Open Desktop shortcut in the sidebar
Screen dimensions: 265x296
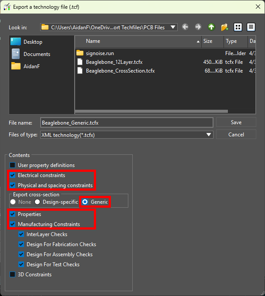[x=33, y=42]
